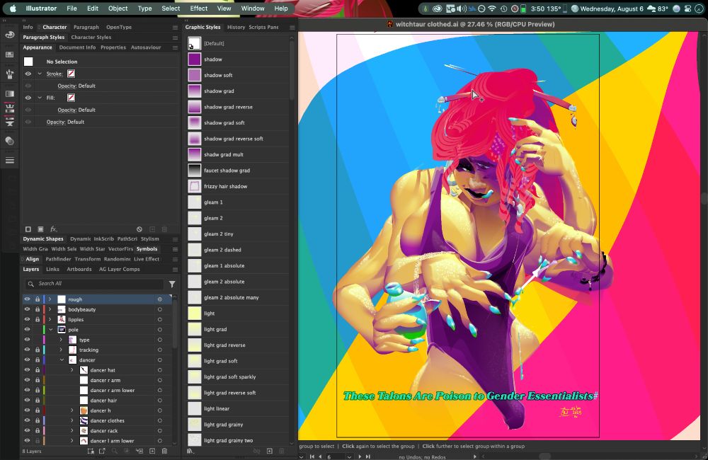The image size is (708, 460).
Task: Collapse the dancer sublayer
Action: point(62,360)
